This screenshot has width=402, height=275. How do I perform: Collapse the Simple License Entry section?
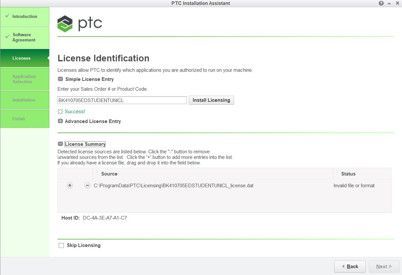click(x=60, y=79)
